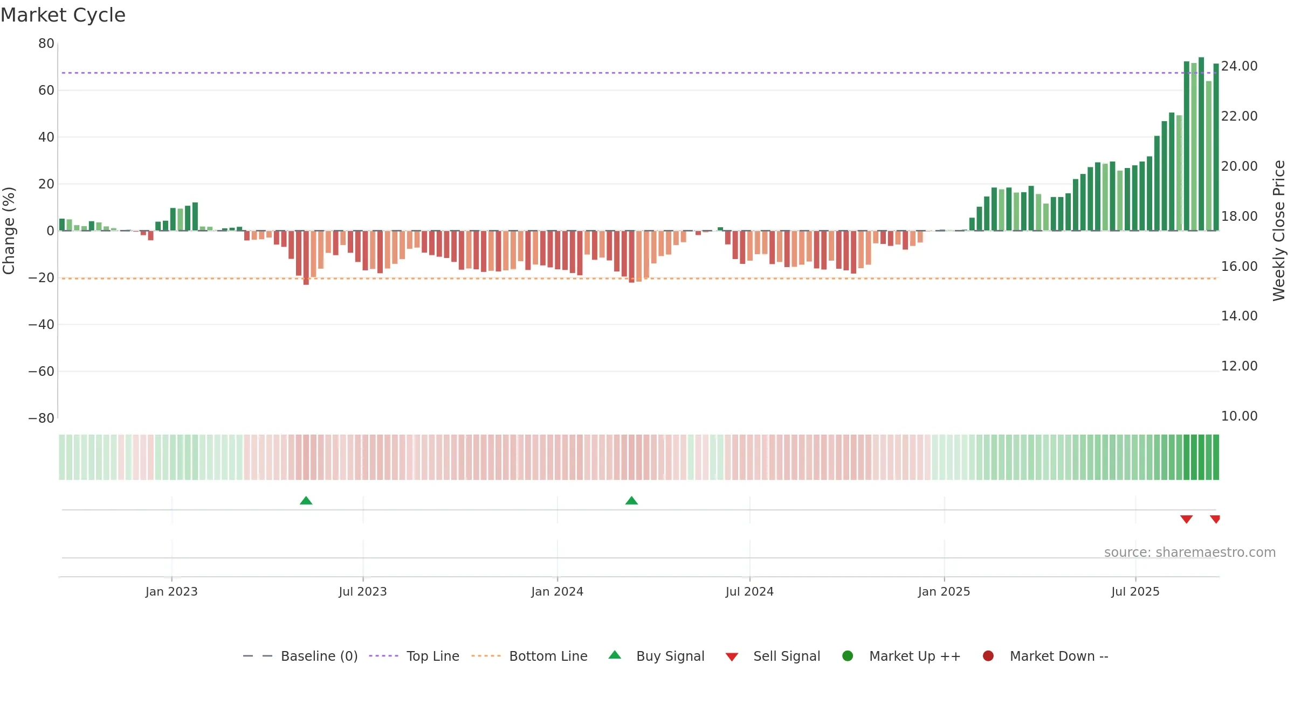Click the 10.00 price tick on right axis

point(1239,416)
